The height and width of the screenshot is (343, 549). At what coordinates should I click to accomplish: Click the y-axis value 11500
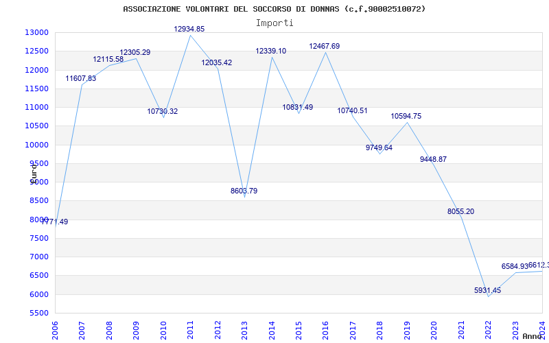[36, 88]
